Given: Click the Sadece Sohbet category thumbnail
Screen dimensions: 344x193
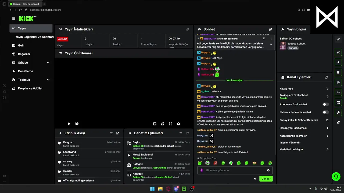Looking at the screenshot, I should (x=283, y=46).
